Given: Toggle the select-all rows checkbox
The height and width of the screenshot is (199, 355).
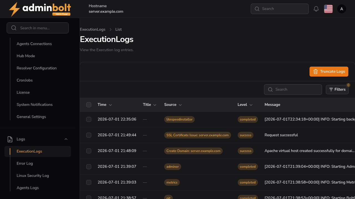Looking at the screenshot, I should [x=89, y=105].
